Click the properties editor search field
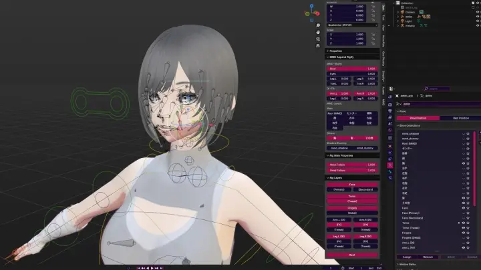481x270 pixels. tap(437, 89)
